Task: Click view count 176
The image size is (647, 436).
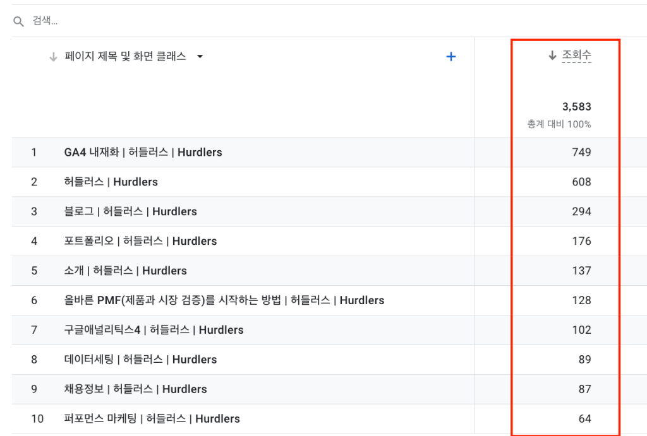Action: pyautogui.click(x=581, y=241)
